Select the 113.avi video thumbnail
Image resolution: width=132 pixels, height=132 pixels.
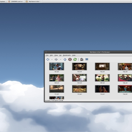pos(102,89)
